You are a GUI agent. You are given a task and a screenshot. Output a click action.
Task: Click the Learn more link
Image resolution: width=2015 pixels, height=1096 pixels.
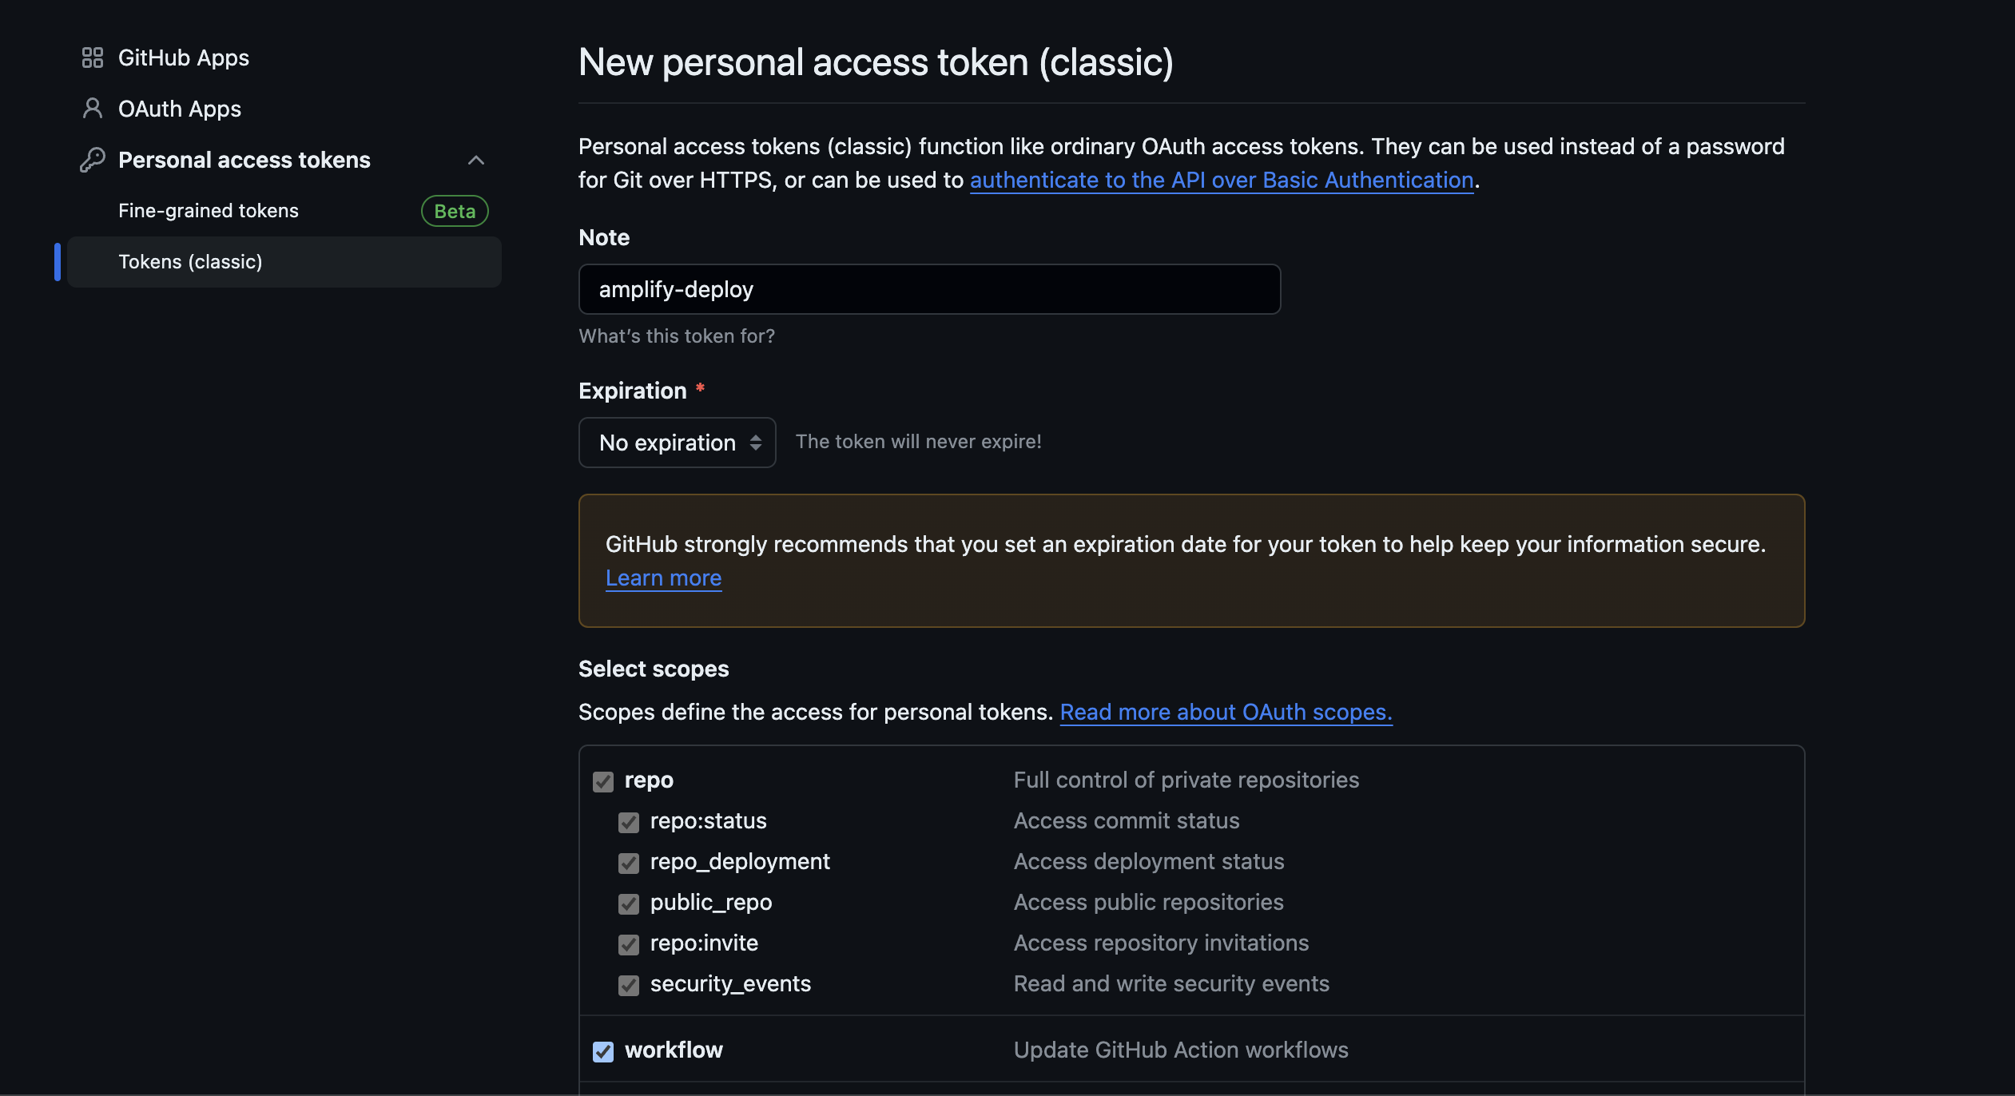(x=663, y=578)
